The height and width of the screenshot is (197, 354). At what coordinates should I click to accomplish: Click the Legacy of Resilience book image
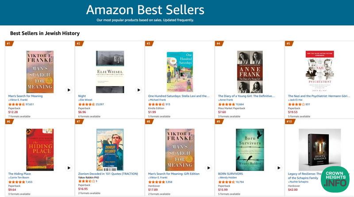coord(319,150)
